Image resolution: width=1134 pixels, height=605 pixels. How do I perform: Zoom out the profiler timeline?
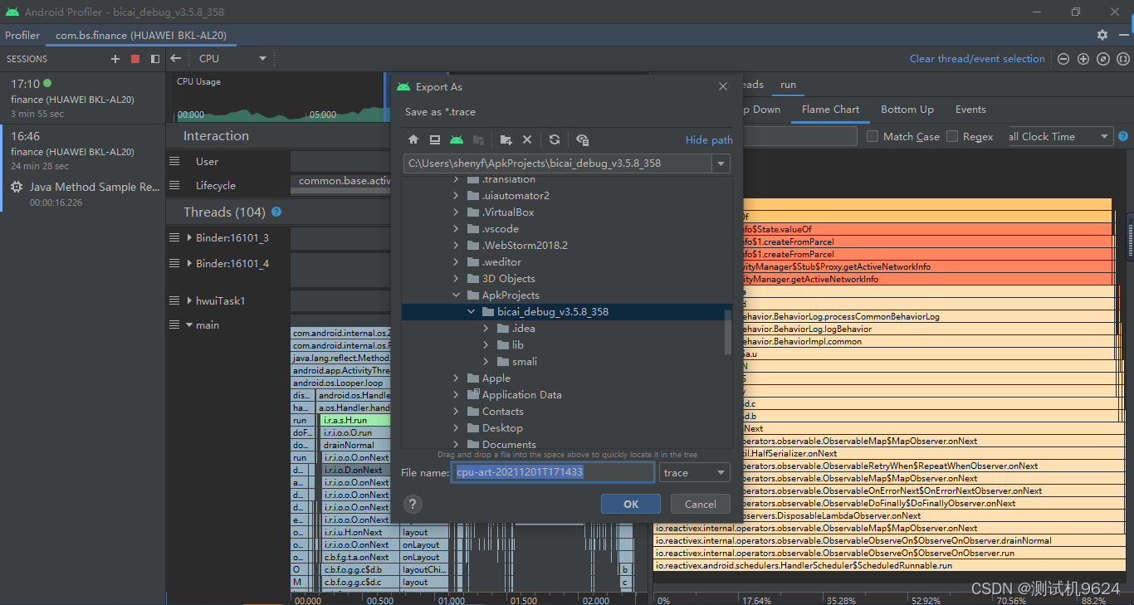tap(1063, 59)
